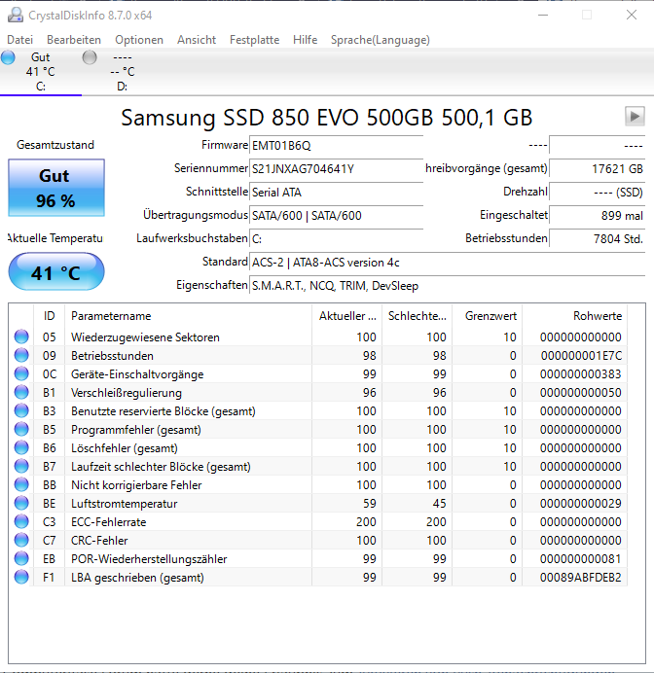The height and width of the screenshot is (673, 654).
Task: Click the Laufwerksbuchstaben field C:
Action: (x=336, y=238)
